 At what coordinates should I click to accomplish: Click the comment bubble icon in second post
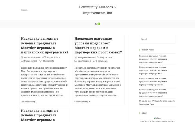[x=94, y=61]
